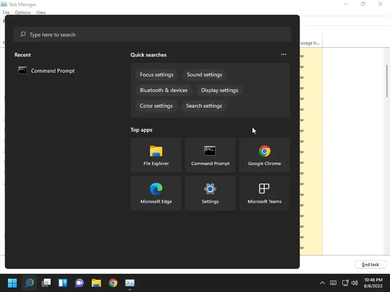This screenshot has height=292, width=390.
Task: Click the magnifier icon in search box
Action: click(x=23, y=34)
